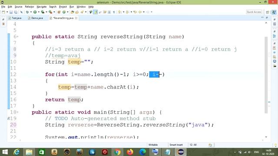Open the Source menu
278x156 pixels.
point(18,7)
